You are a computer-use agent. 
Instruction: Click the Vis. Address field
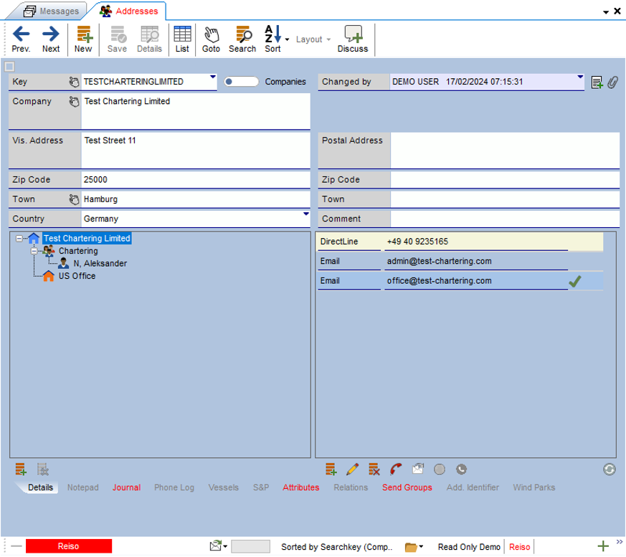[196, 150]
